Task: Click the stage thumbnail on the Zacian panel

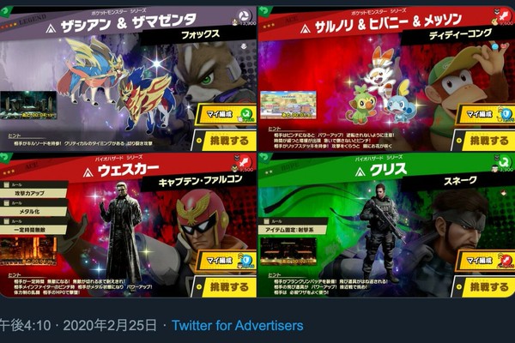Action: 28,105
